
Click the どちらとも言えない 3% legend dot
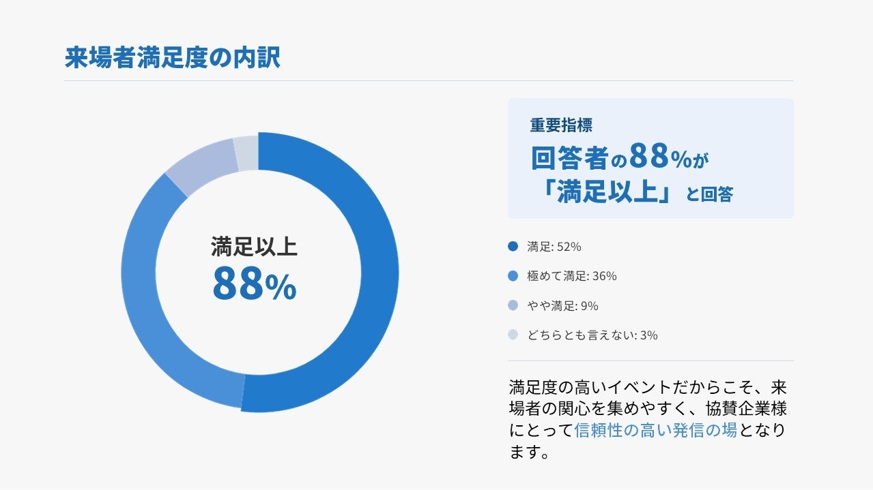513,335
